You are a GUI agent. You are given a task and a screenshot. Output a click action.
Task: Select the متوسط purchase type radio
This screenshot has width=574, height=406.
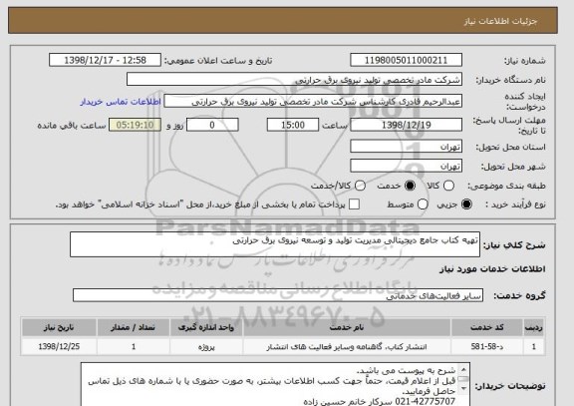click(423, 204)
